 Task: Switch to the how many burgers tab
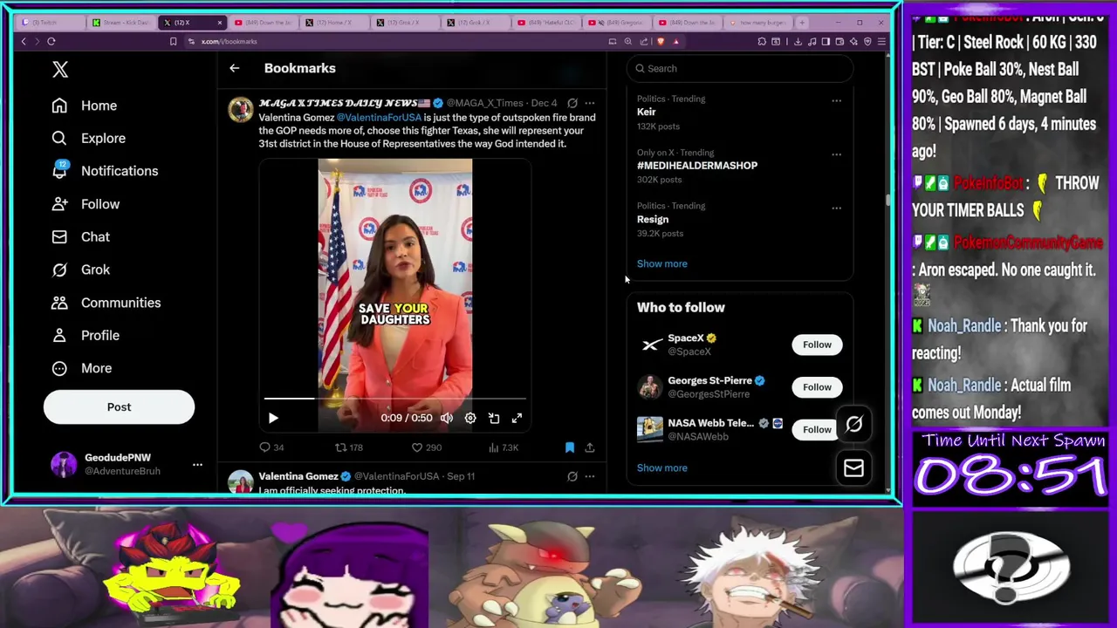coord(759,23)
